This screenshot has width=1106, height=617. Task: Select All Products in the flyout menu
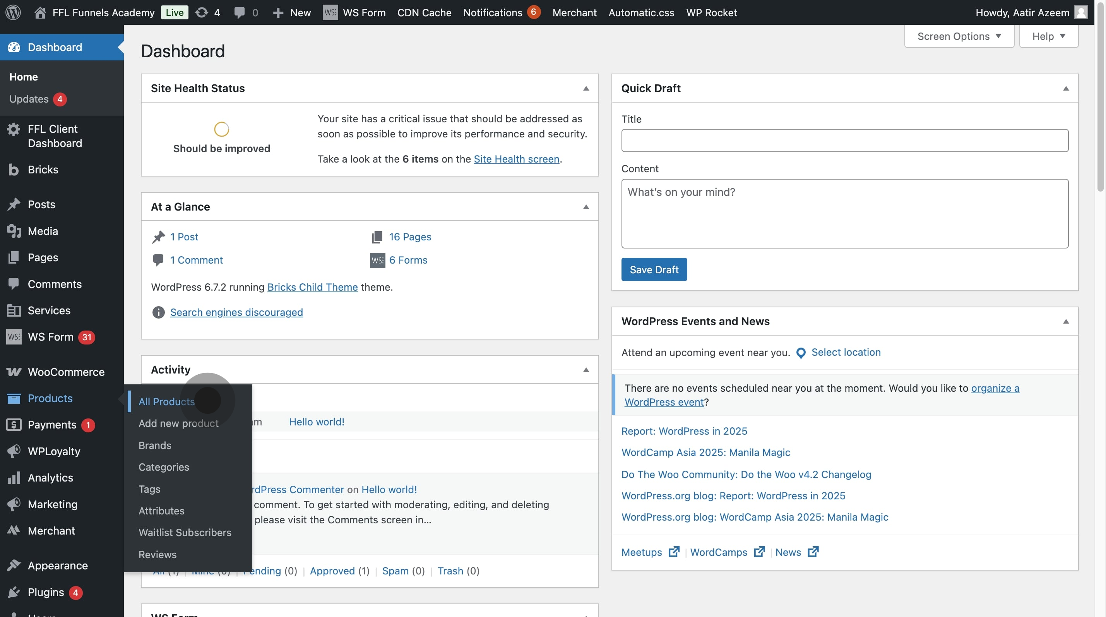click(166, 401)
